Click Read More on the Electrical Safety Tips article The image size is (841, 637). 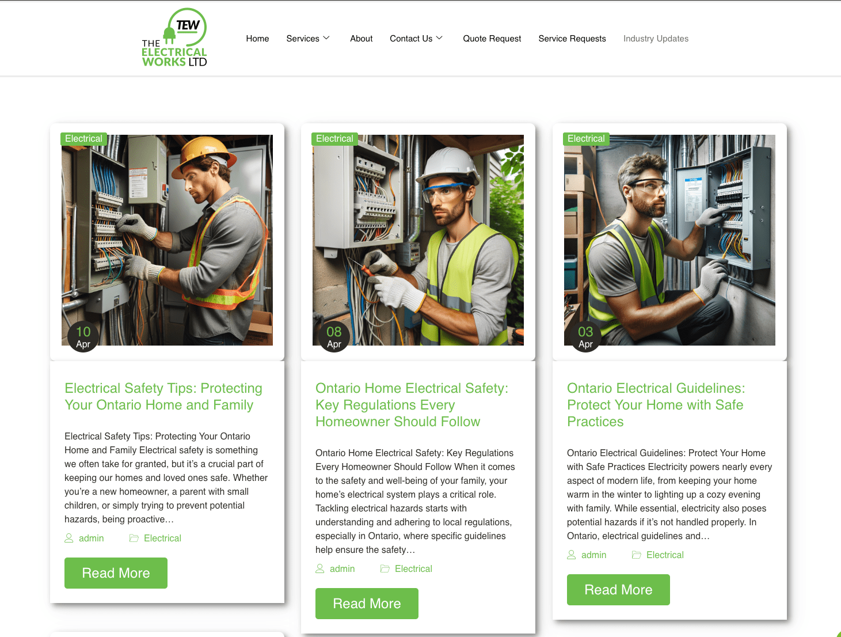pos(116,572)
